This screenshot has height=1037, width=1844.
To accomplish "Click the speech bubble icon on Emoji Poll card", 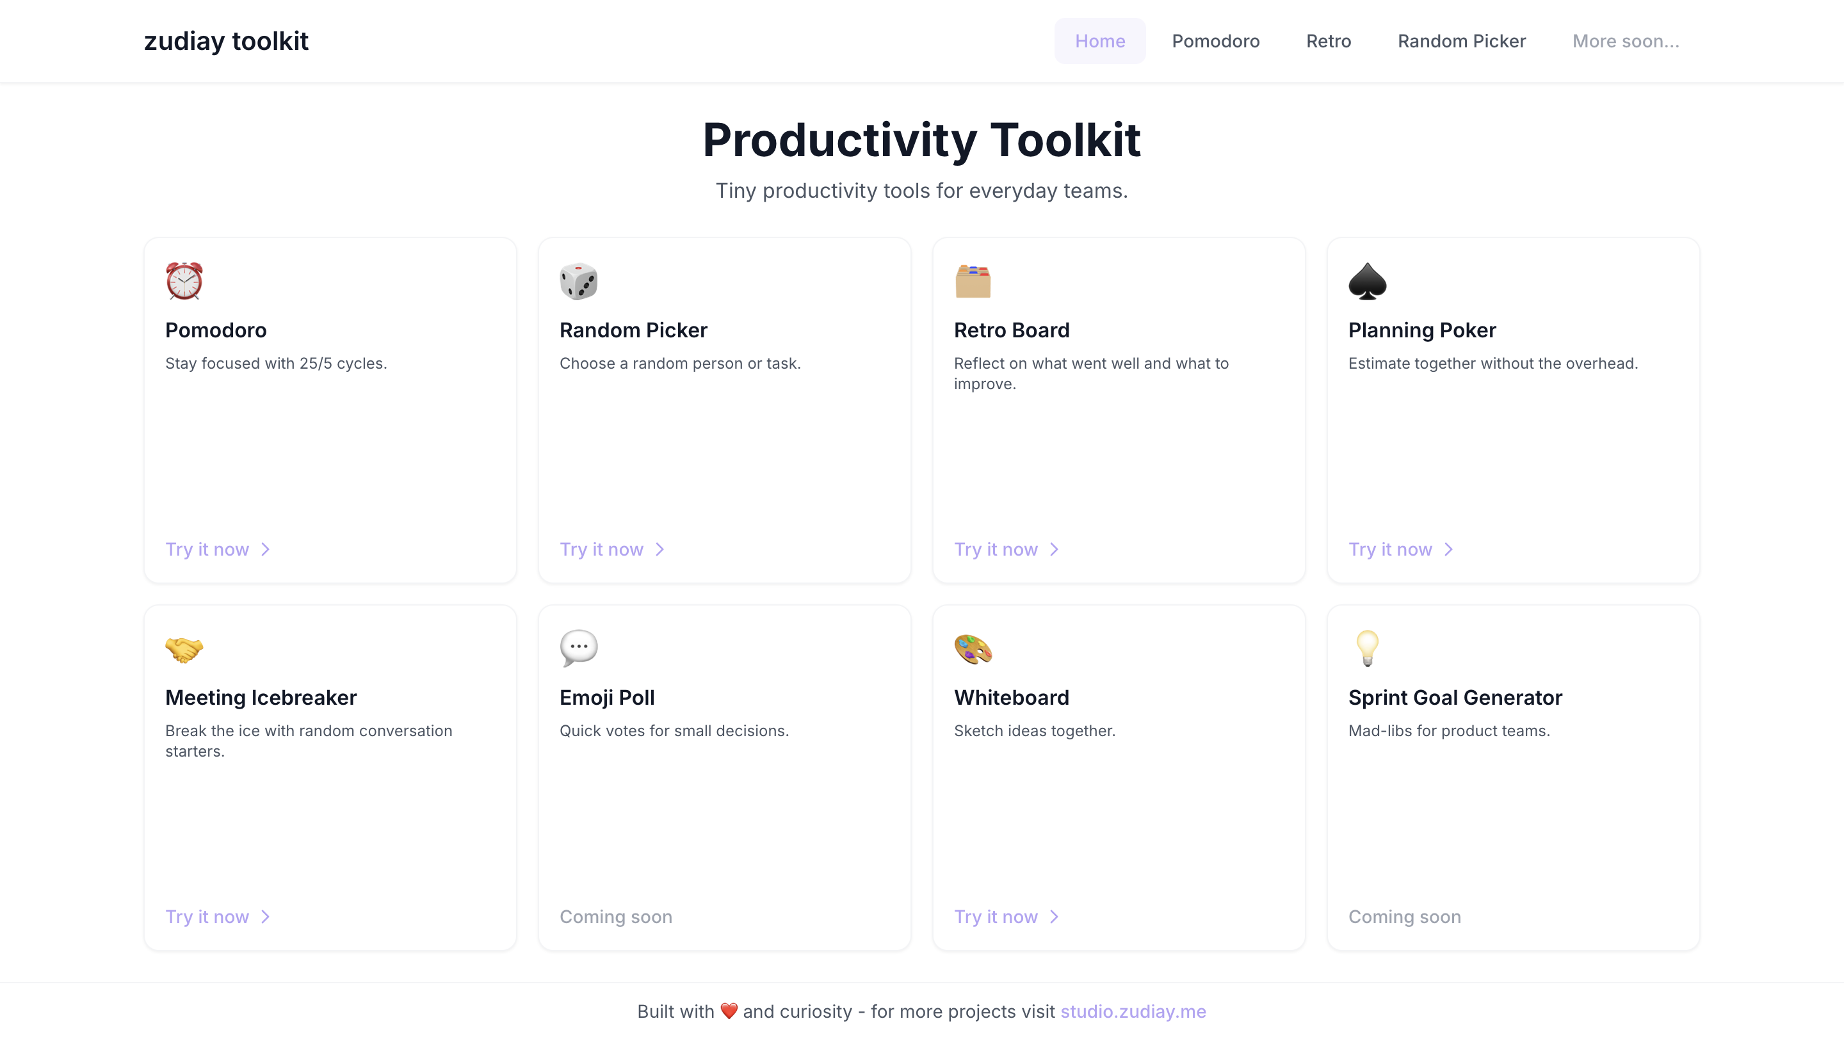I will tap(578, 648).
